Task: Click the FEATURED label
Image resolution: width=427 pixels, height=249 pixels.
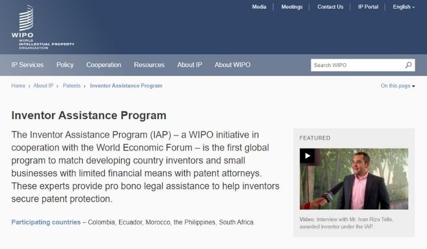Action: tap(315, 138)
